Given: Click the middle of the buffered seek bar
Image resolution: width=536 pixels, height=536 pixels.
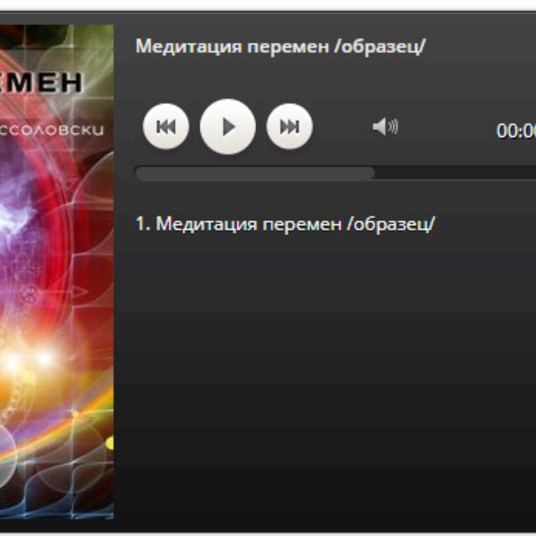Looking at the screenshot, I should pos(255,173).
